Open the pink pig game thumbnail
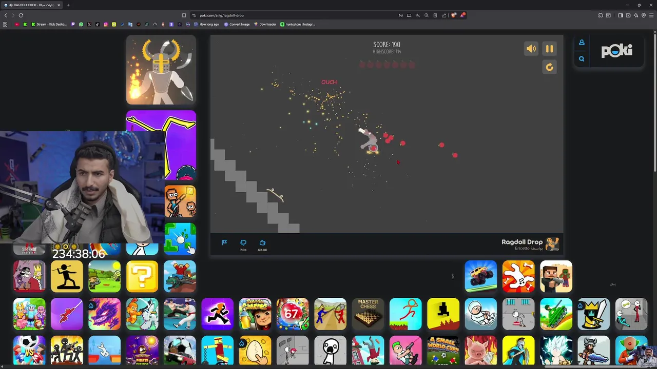The image size is (657, 369). [x=481, y=351]
